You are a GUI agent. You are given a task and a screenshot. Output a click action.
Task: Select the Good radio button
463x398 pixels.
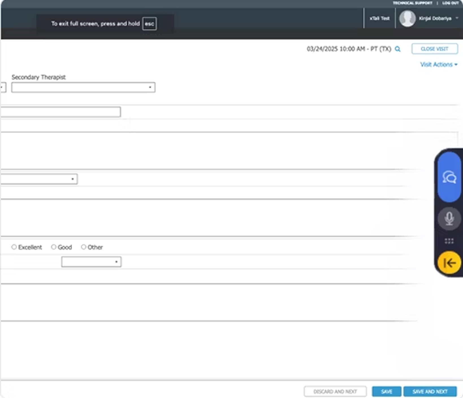(x=53, y=247)
